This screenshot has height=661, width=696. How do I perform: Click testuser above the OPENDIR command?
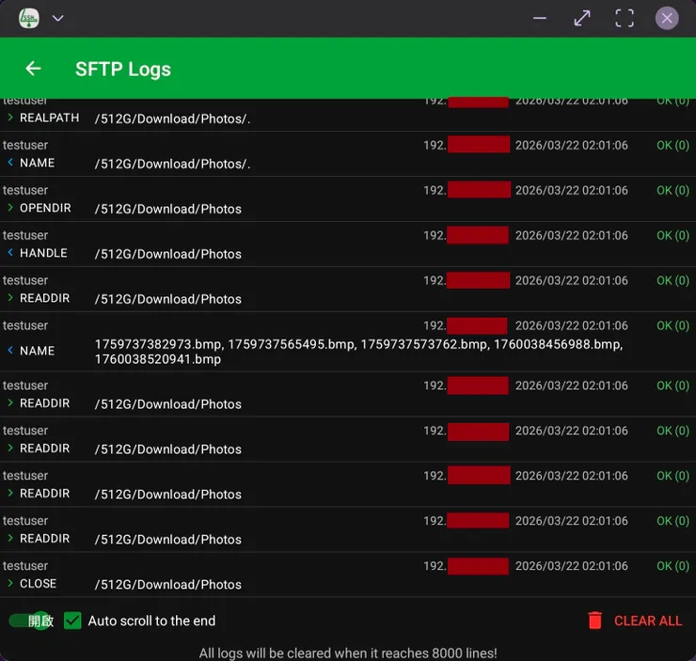click(25, 190)
